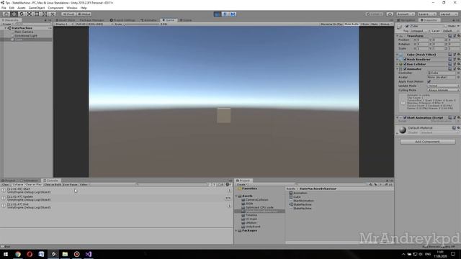Click the Step frame button
The height and width of the screenshot is (259, 461).
[x=233, y=14]
